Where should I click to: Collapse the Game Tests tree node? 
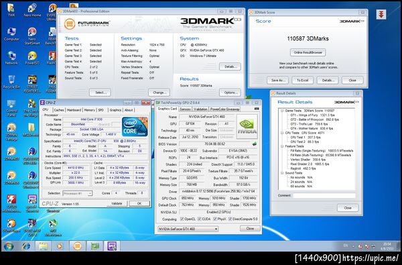coord(282,111)
